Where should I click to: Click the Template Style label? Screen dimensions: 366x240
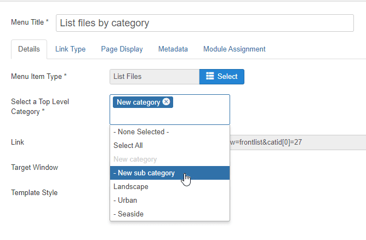[34, 193]
